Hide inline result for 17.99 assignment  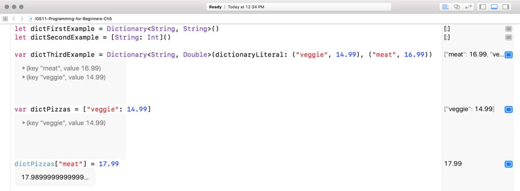point(509,164)
